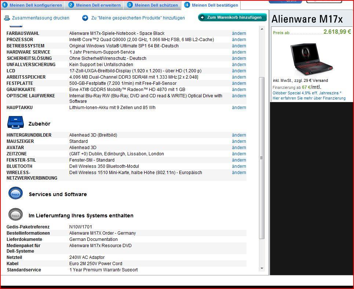
Task: Select the Meinen Dell bestätigen tab
Action: [211, 5]
